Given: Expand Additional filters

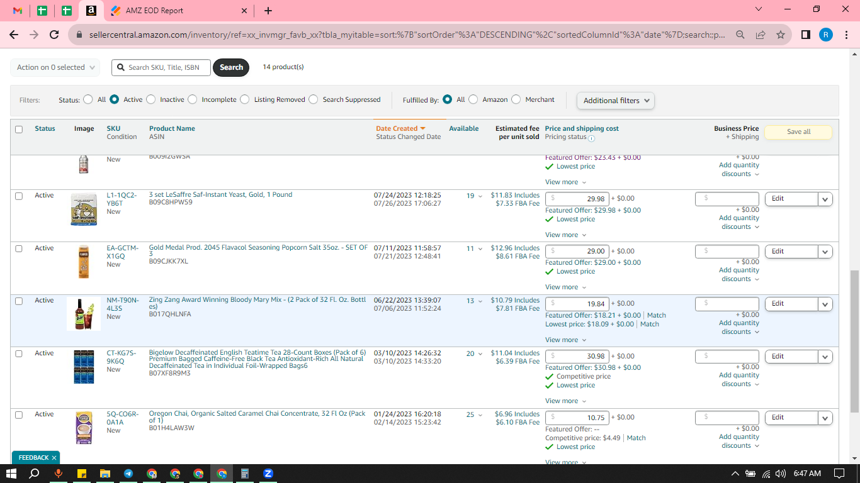Looking at the screenshot, I should pyautogui.click(x=616, y=101).
